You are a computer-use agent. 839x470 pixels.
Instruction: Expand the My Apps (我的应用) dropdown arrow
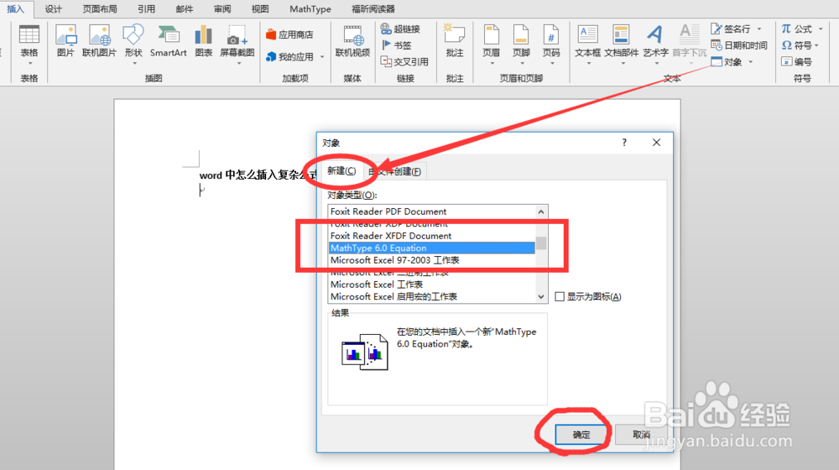[x=322, y=57]
